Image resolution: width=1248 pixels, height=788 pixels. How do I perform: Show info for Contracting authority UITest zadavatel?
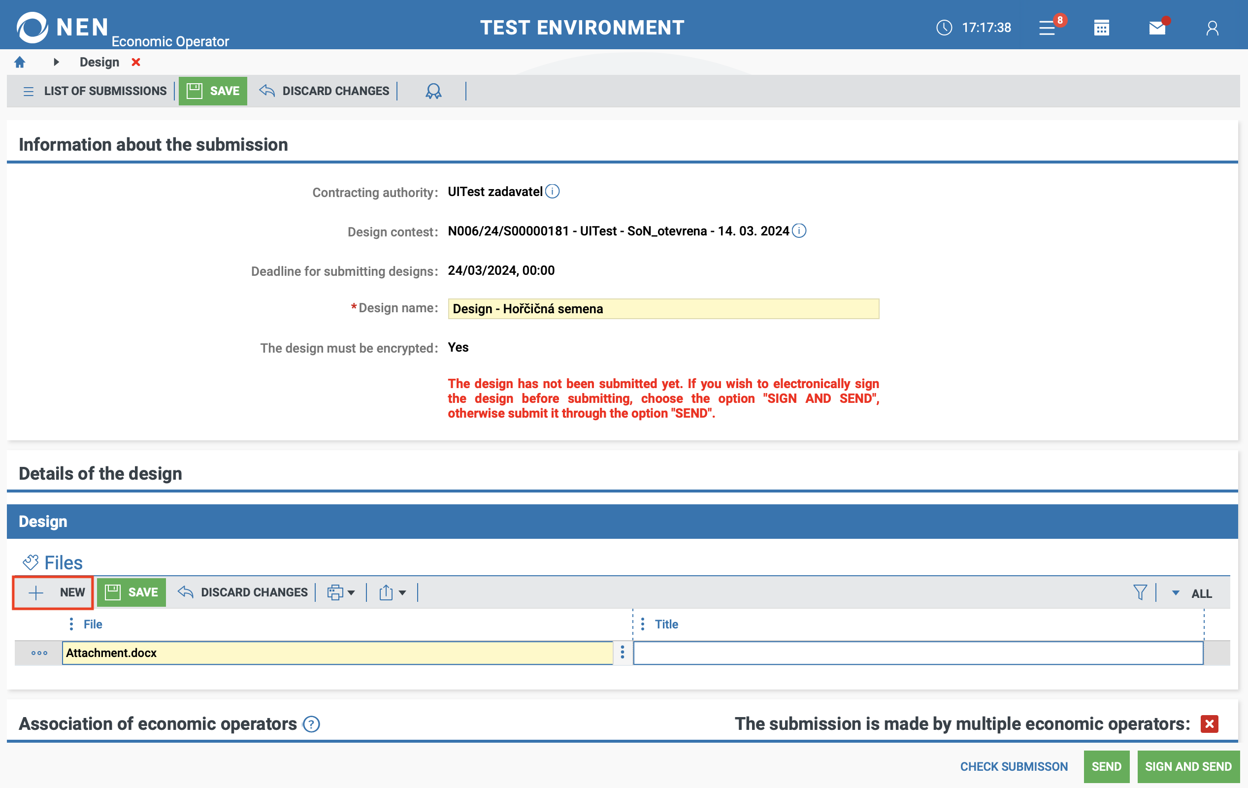553,192
